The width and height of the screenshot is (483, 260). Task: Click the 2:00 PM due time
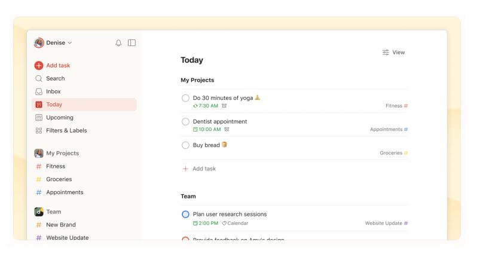click(x=208, y=223)
